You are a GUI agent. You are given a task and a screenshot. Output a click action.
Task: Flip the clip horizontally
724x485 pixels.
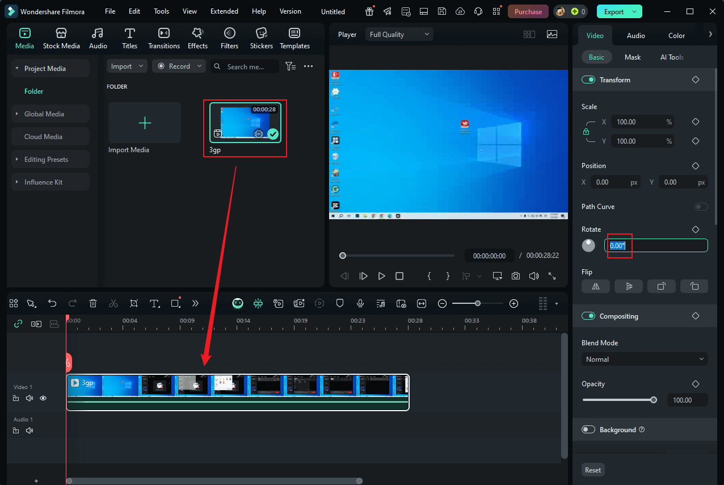point(596,287)
